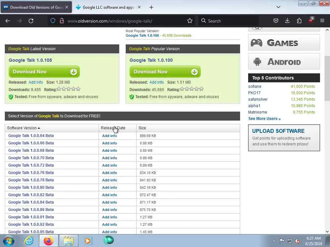The image size is (330, 247).
Task: Open contributor safarisilver's profile
Action: pos(258,99)
